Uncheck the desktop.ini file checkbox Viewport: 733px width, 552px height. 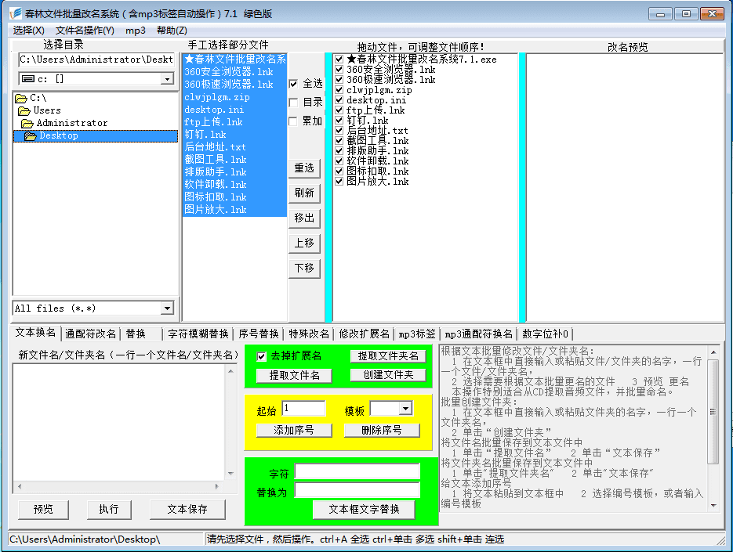(339, 100)
